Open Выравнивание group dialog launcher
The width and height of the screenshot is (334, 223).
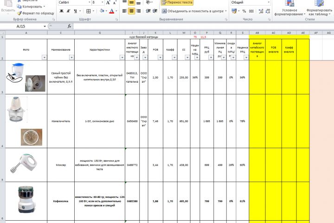[x=226, y=20]
